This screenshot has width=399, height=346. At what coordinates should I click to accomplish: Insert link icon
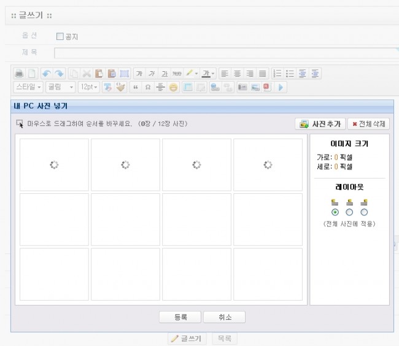[215, 87]
